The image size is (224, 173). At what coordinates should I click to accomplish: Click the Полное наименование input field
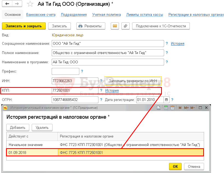click(x=108, y=53)
